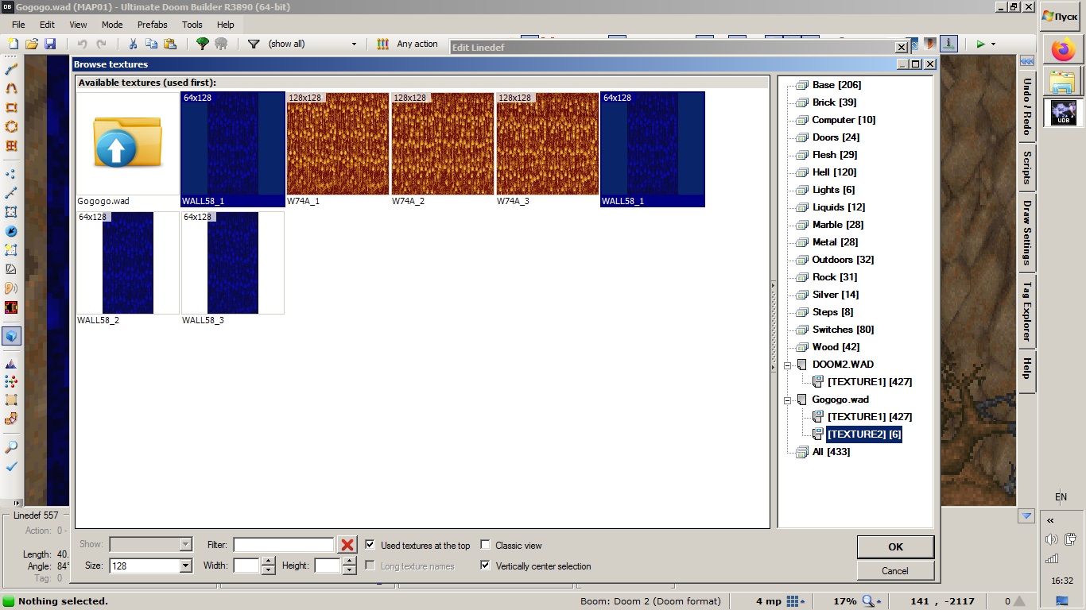Open the File menu

tap(18, 25)
